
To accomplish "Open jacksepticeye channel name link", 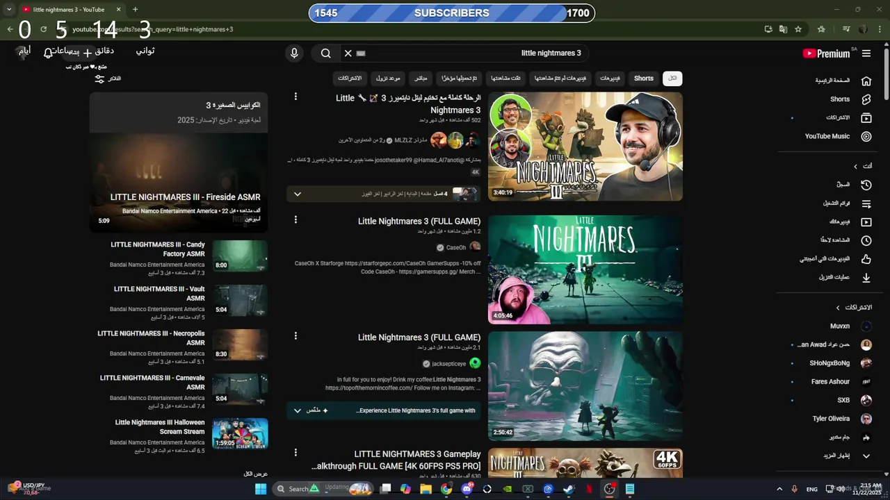I will point(449,364).
